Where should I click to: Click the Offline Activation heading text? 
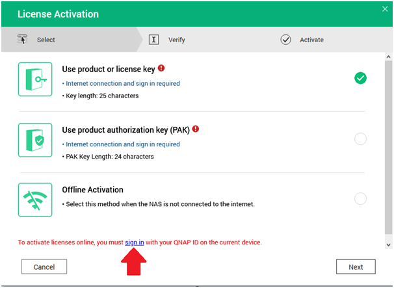92,190
